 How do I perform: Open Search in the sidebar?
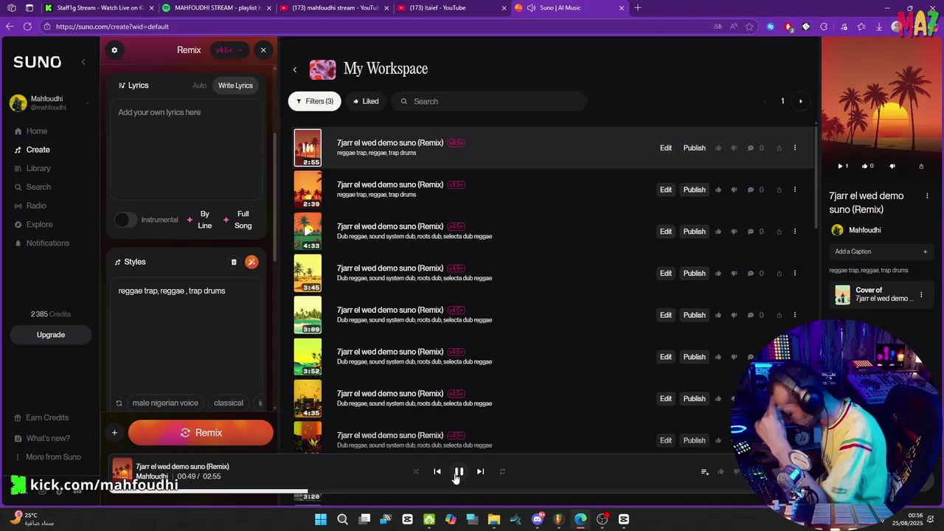(x=38, y=187)
